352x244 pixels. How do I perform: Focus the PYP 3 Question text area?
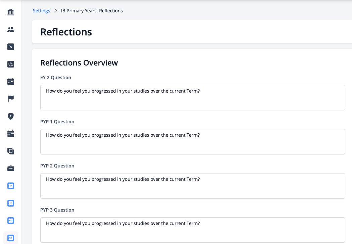tap(193, 230)
